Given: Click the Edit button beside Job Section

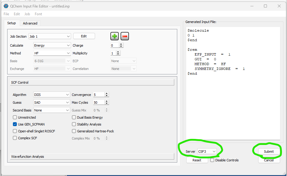Looking at the screenshot, I should 84,36.
